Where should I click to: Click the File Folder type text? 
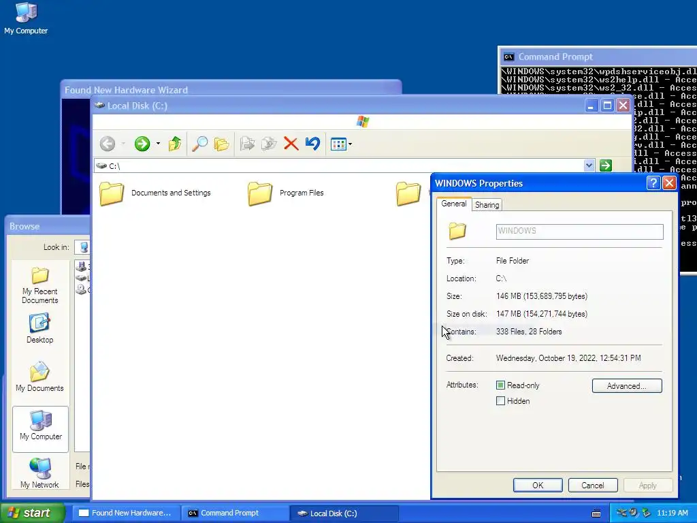coord(513,261)
